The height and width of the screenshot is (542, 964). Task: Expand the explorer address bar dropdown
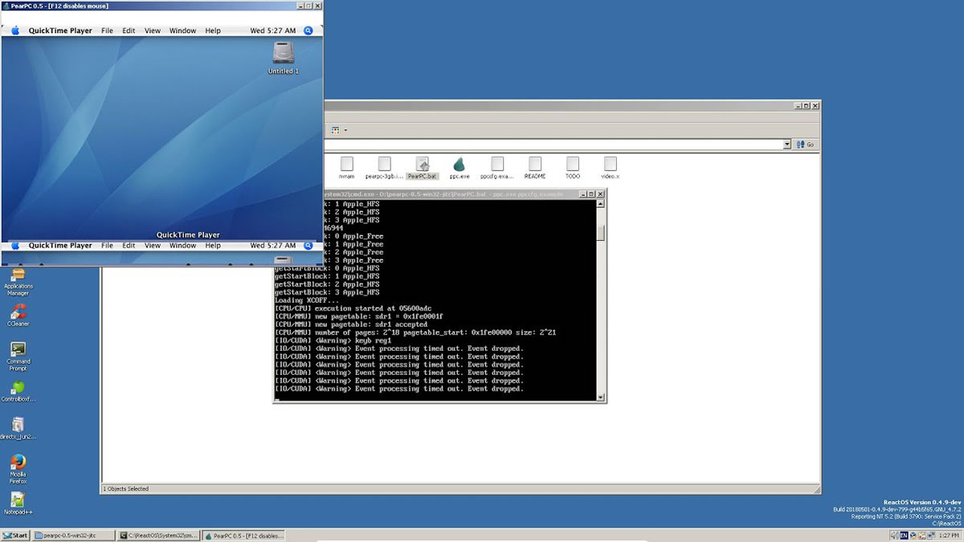click(787, 145)
